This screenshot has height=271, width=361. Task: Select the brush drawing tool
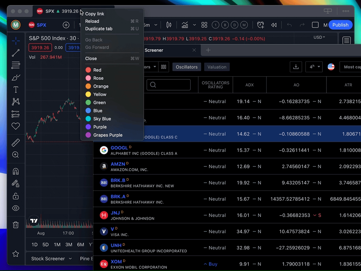16,78
